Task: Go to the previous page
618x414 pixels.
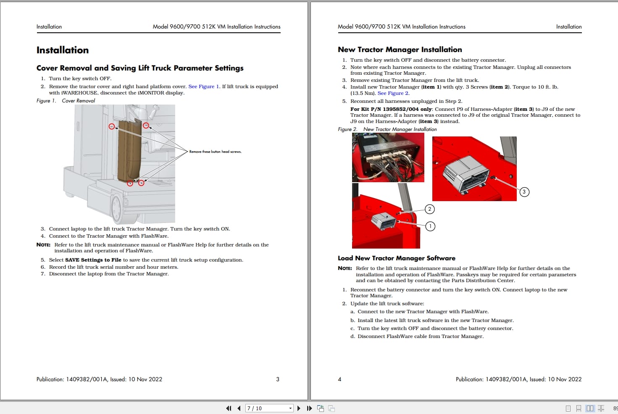Action: click(x=239, y=408)
